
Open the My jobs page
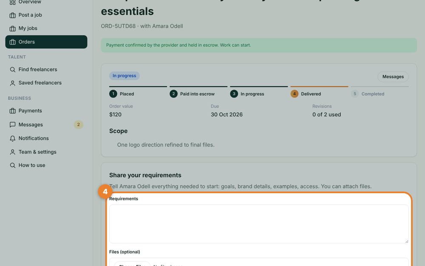pyautogui.click(x=46, y=28)
